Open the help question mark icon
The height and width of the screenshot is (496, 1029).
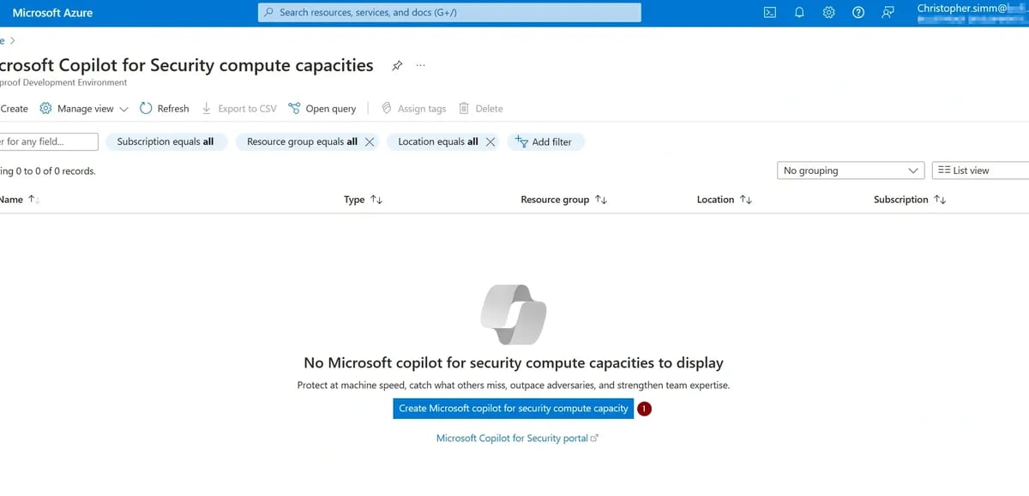coord(857,12)
